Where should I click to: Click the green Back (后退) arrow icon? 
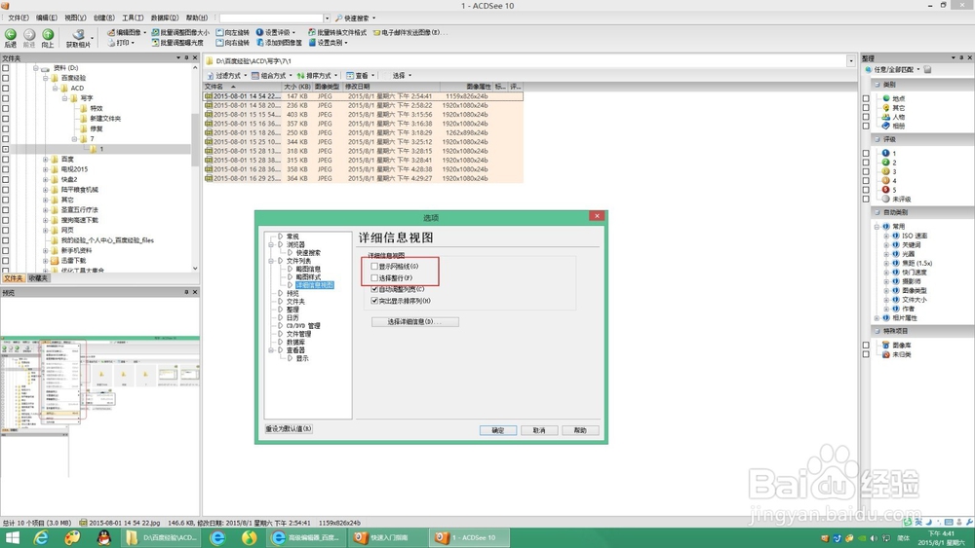pyautogui.click(x=11, y=35)
